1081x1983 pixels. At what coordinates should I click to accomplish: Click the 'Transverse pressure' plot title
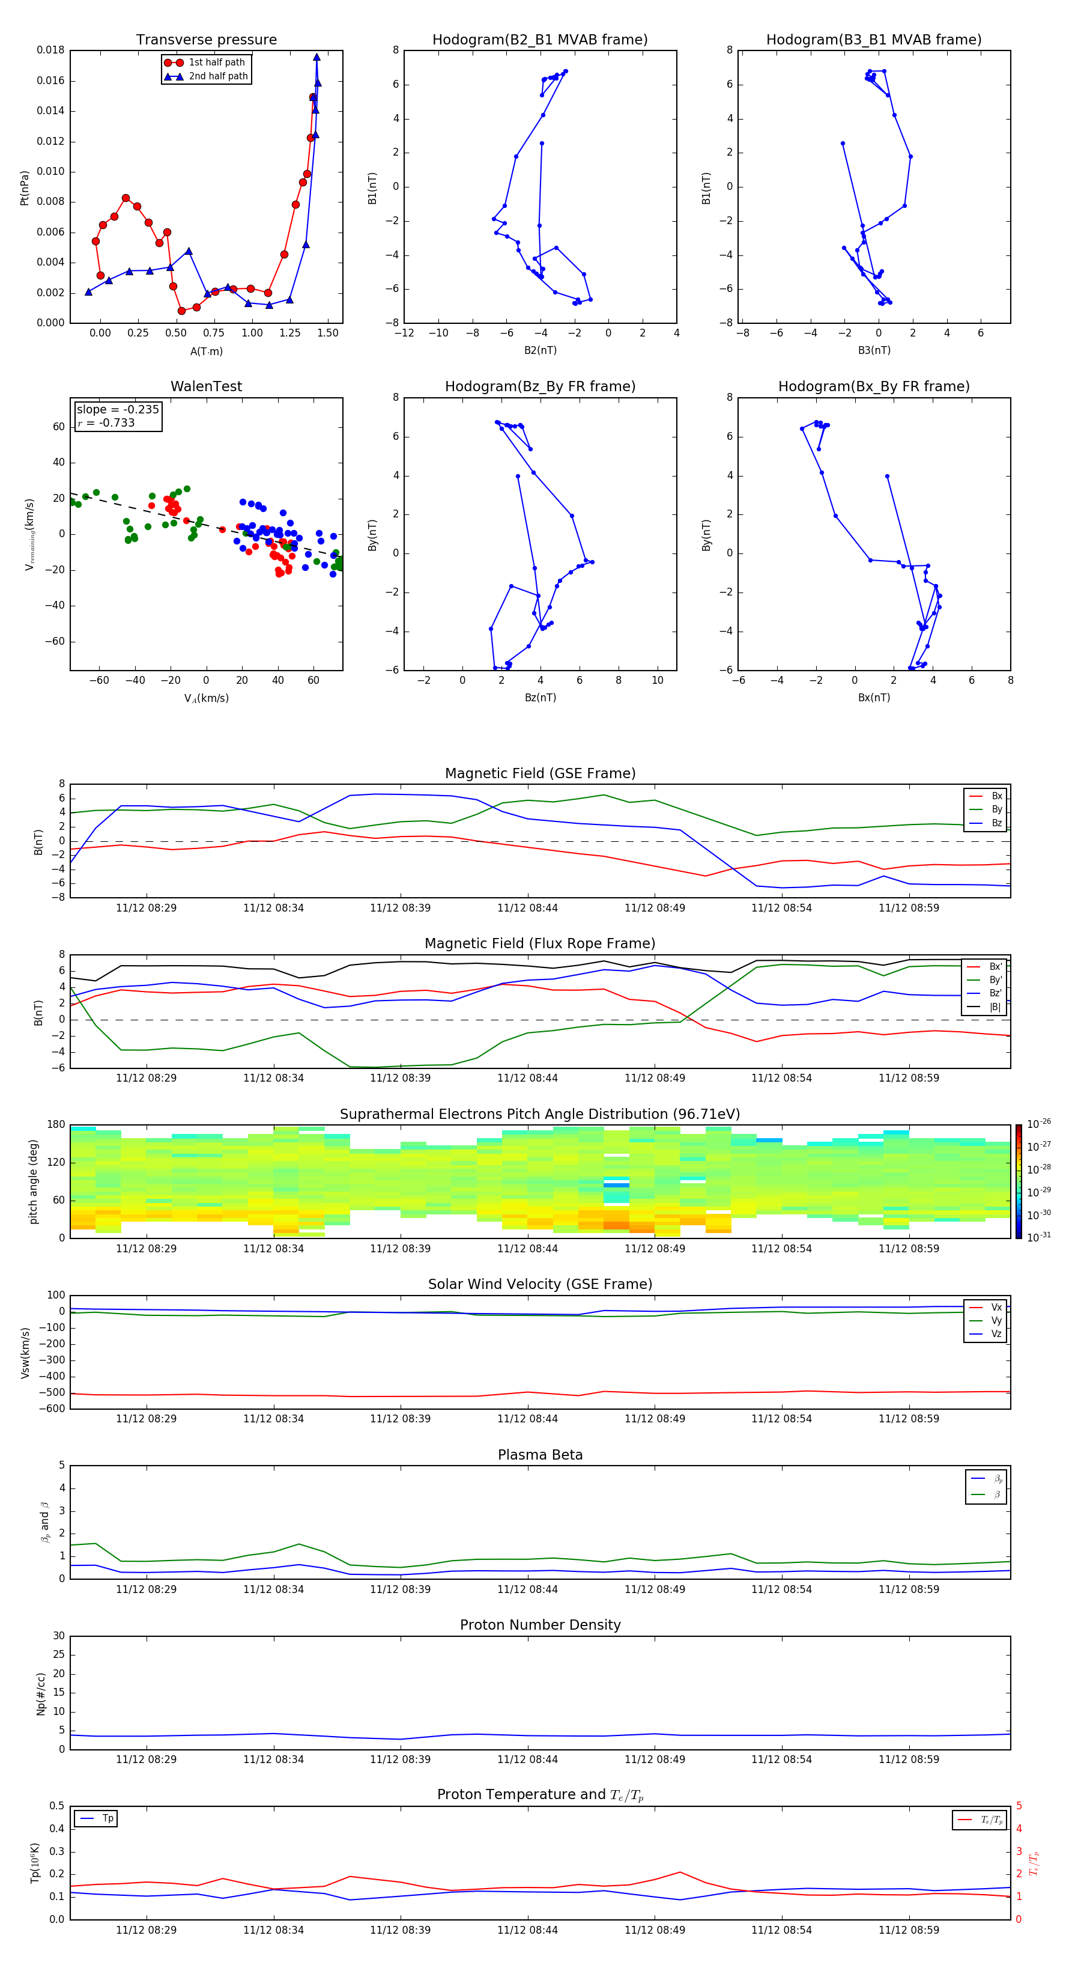[206, 40]
